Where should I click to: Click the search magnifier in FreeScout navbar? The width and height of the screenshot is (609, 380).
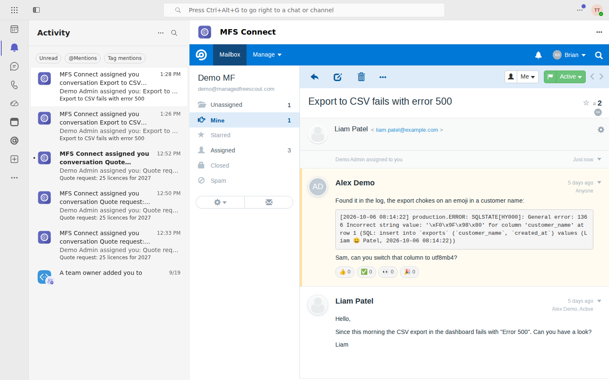pyautogui.click(x=599, y=55)
